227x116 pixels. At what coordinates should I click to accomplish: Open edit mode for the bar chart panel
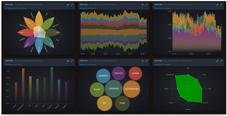(68, 61)
